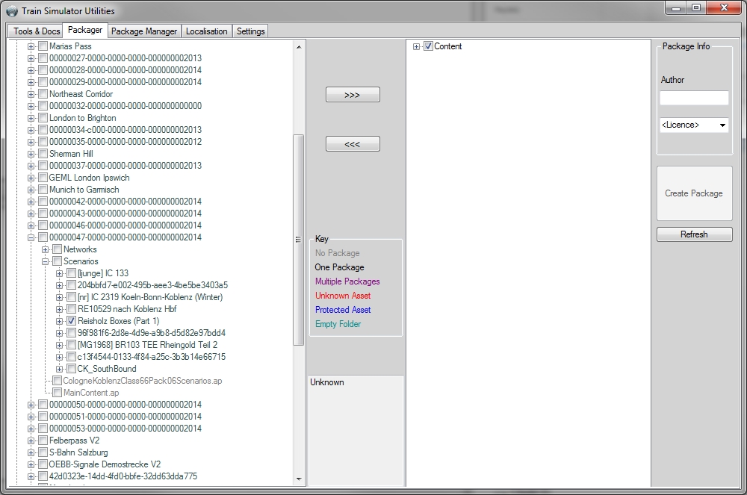
Task: Click the Refresh button
Action: [x=694, y=234]
